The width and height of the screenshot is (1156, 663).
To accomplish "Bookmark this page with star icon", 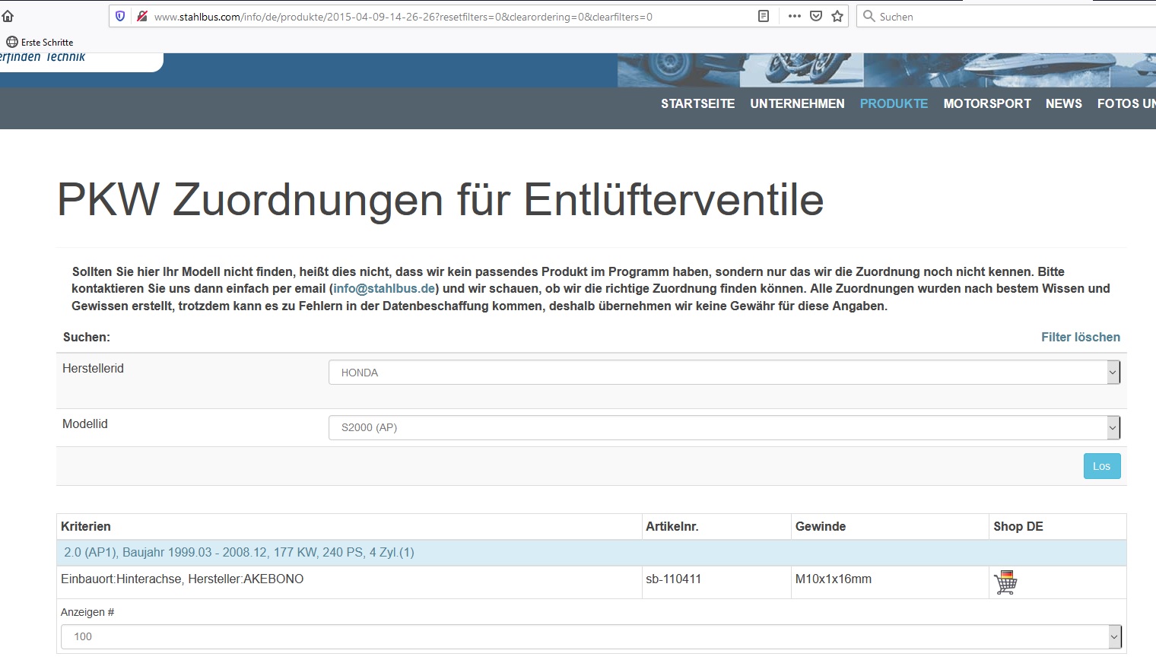I will point(837,16).
